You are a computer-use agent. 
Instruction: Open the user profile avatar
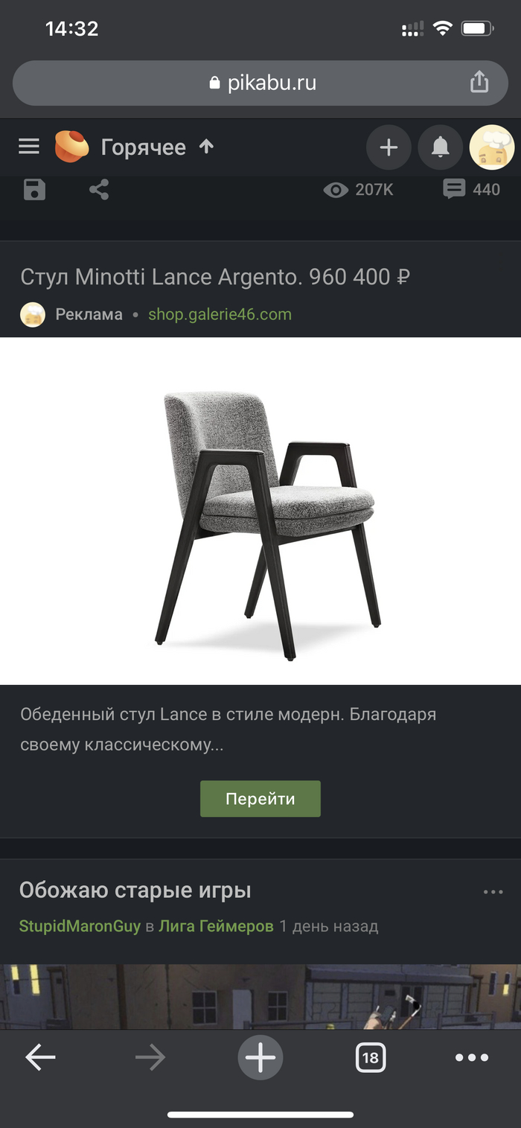point(492,147)
